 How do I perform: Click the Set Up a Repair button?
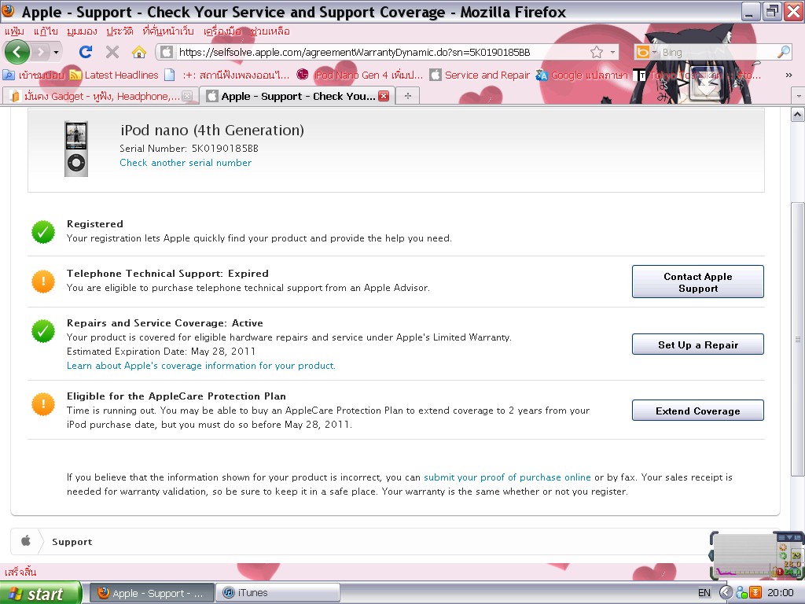pyautogui.click(x=697, y=344)
